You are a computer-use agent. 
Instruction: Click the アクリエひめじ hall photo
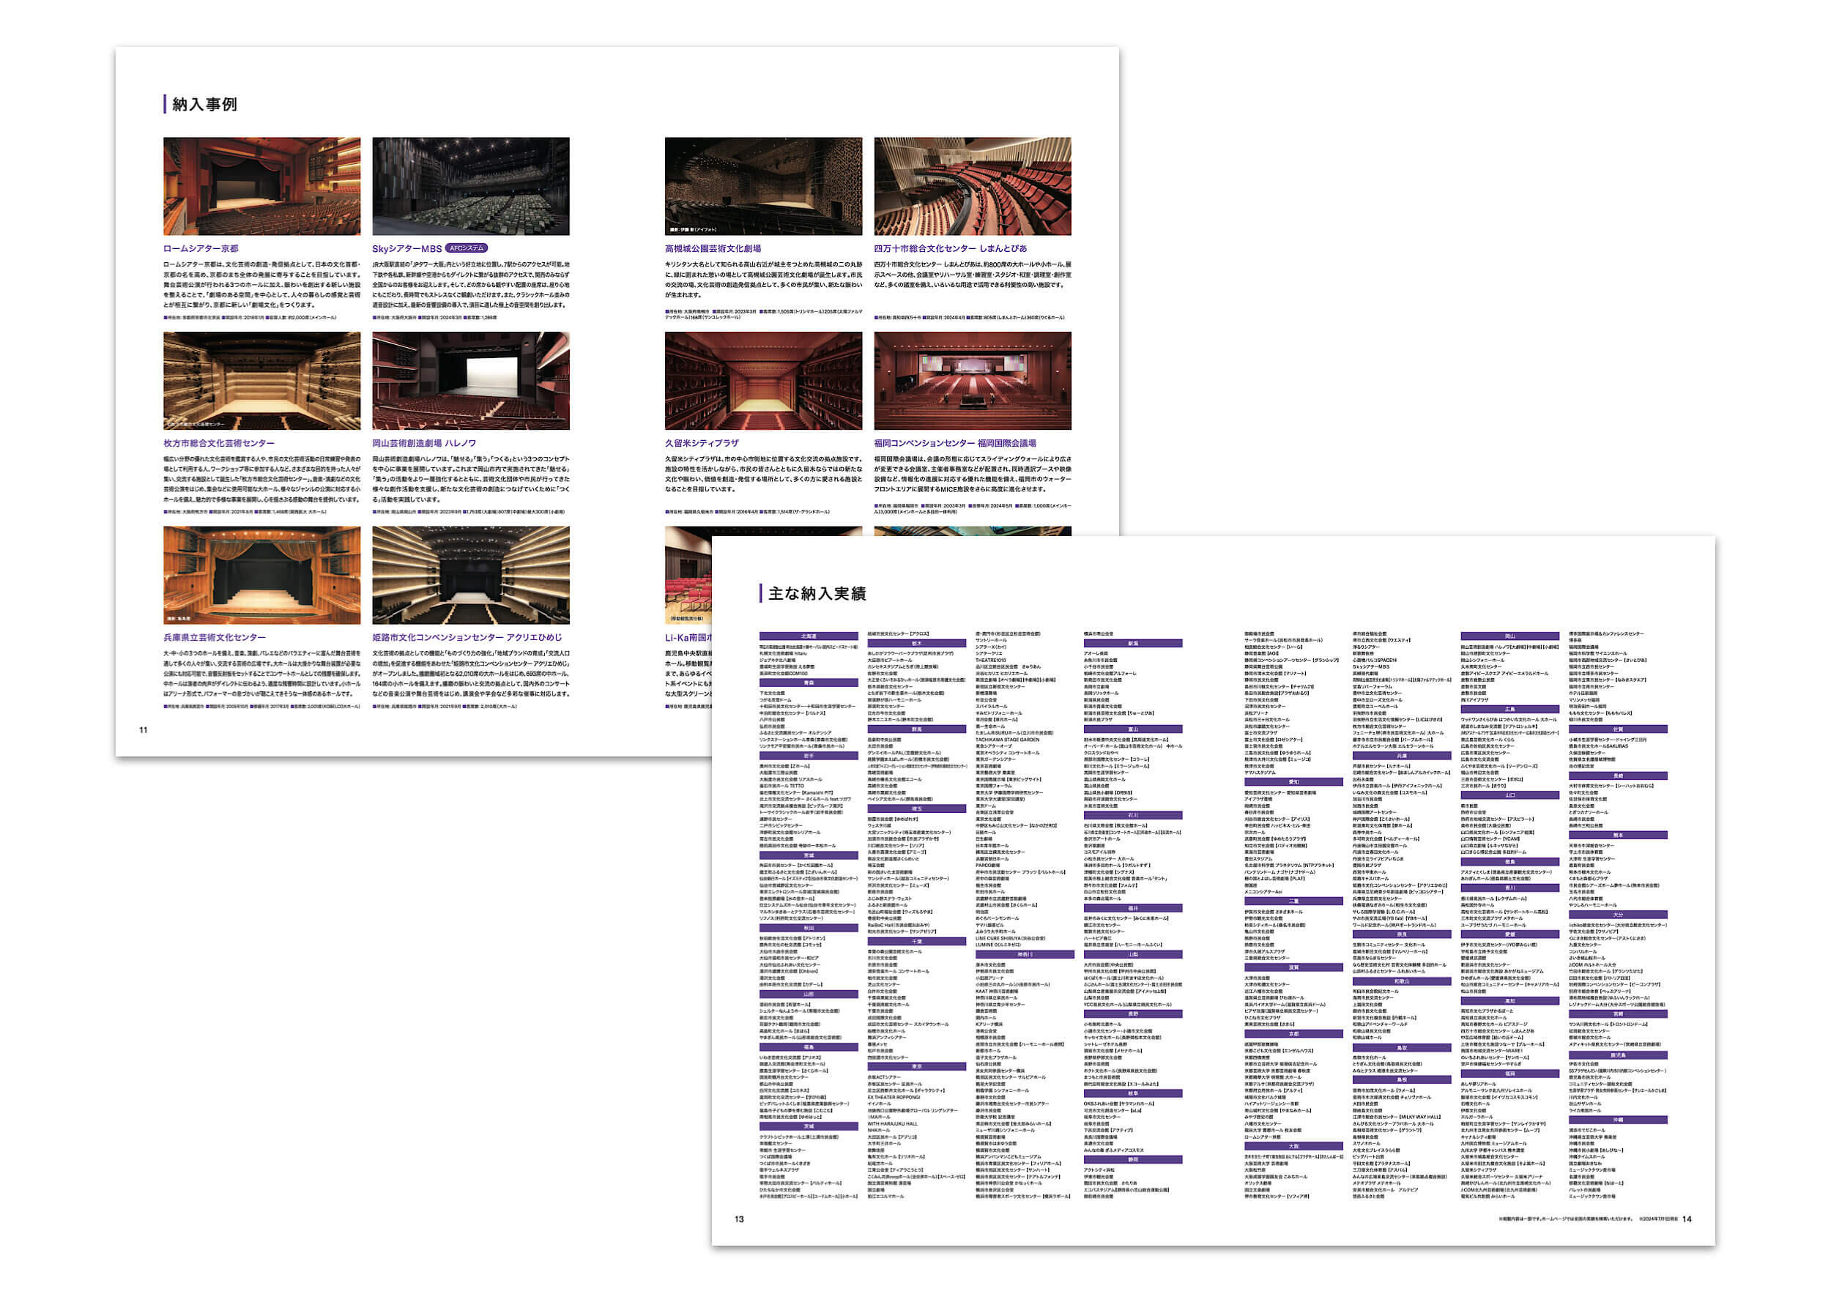[470, 576]
